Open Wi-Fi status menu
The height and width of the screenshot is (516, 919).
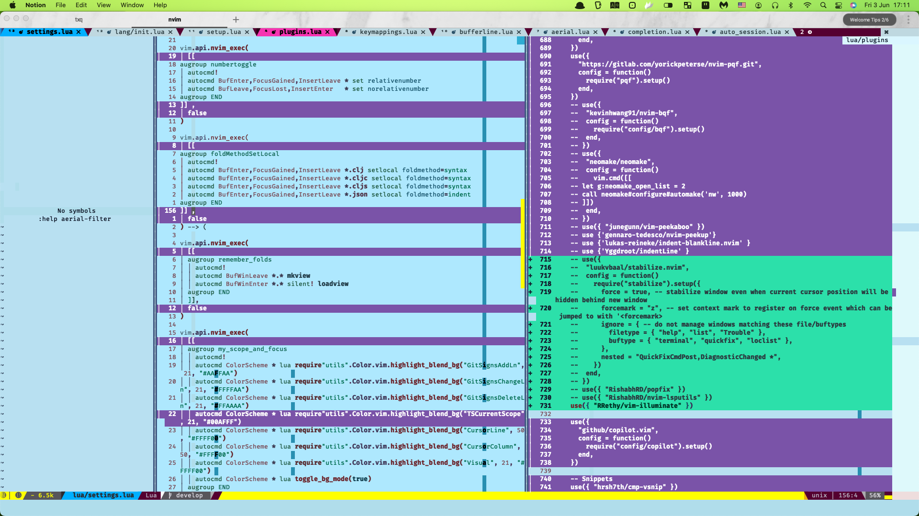click(x=807, y=5)
